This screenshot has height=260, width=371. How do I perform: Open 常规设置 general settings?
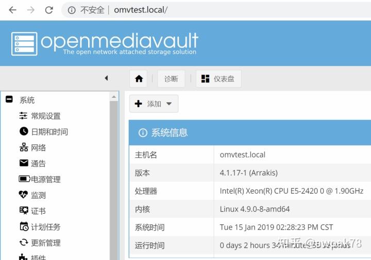tap(46, 116)
